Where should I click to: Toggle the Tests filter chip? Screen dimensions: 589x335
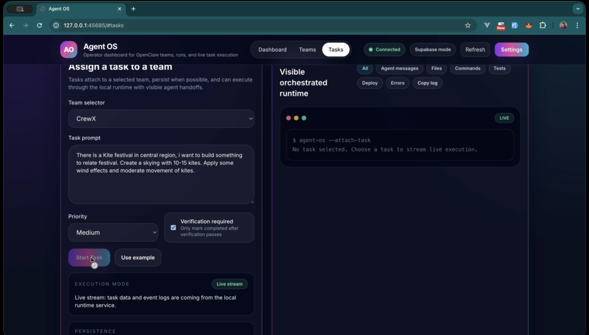click(499, 68)
